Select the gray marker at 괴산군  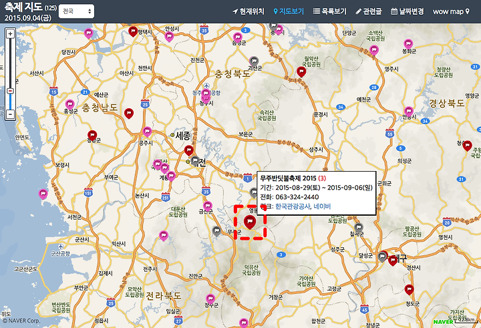pos(254,61)
